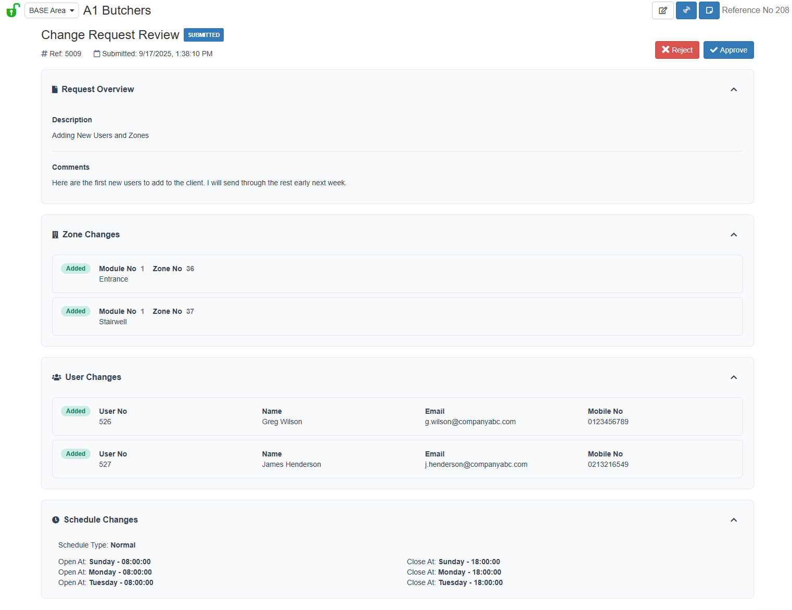Click the green unlocked padlock icon
This screenshot has height=610, width=792.
12,10
